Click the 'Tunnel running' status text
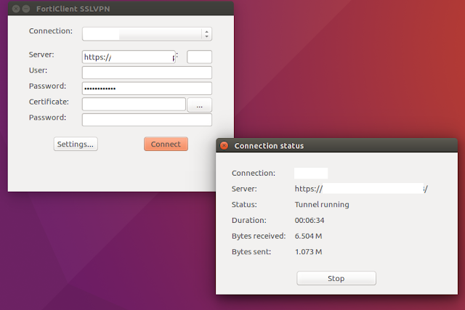This screenshot has width=465, height=310. pos(322,205)
